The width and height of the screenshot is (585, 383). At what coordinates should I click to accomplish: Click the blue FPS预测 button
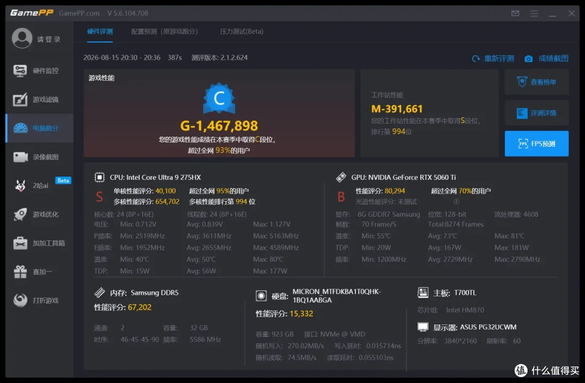pos(536,144)
